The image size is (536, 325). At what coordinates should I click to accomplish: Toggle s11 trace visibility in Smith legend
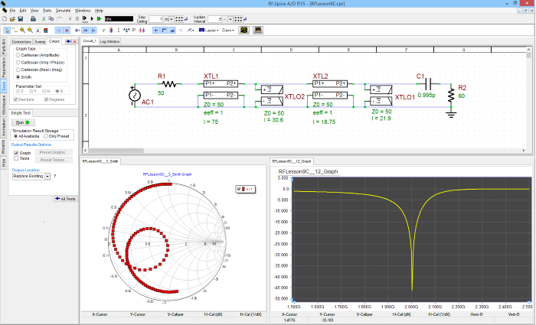[239, 189]
